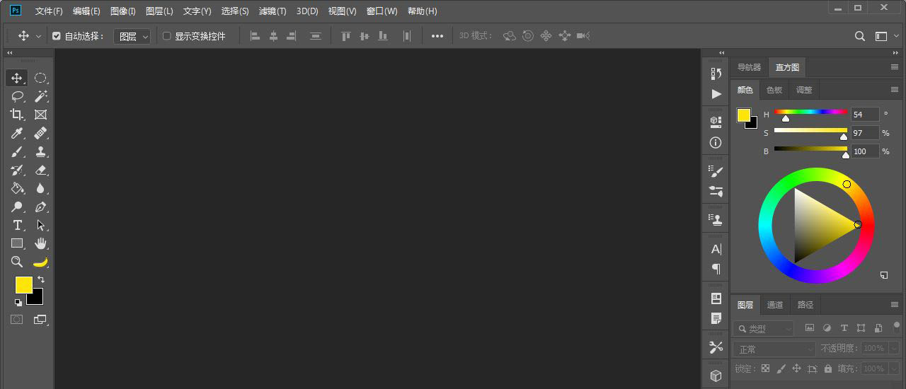Open the Paragraph panel icon

(x=716, y=269)
